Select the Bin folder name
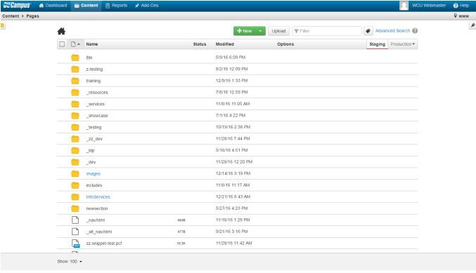 point(89,58)
